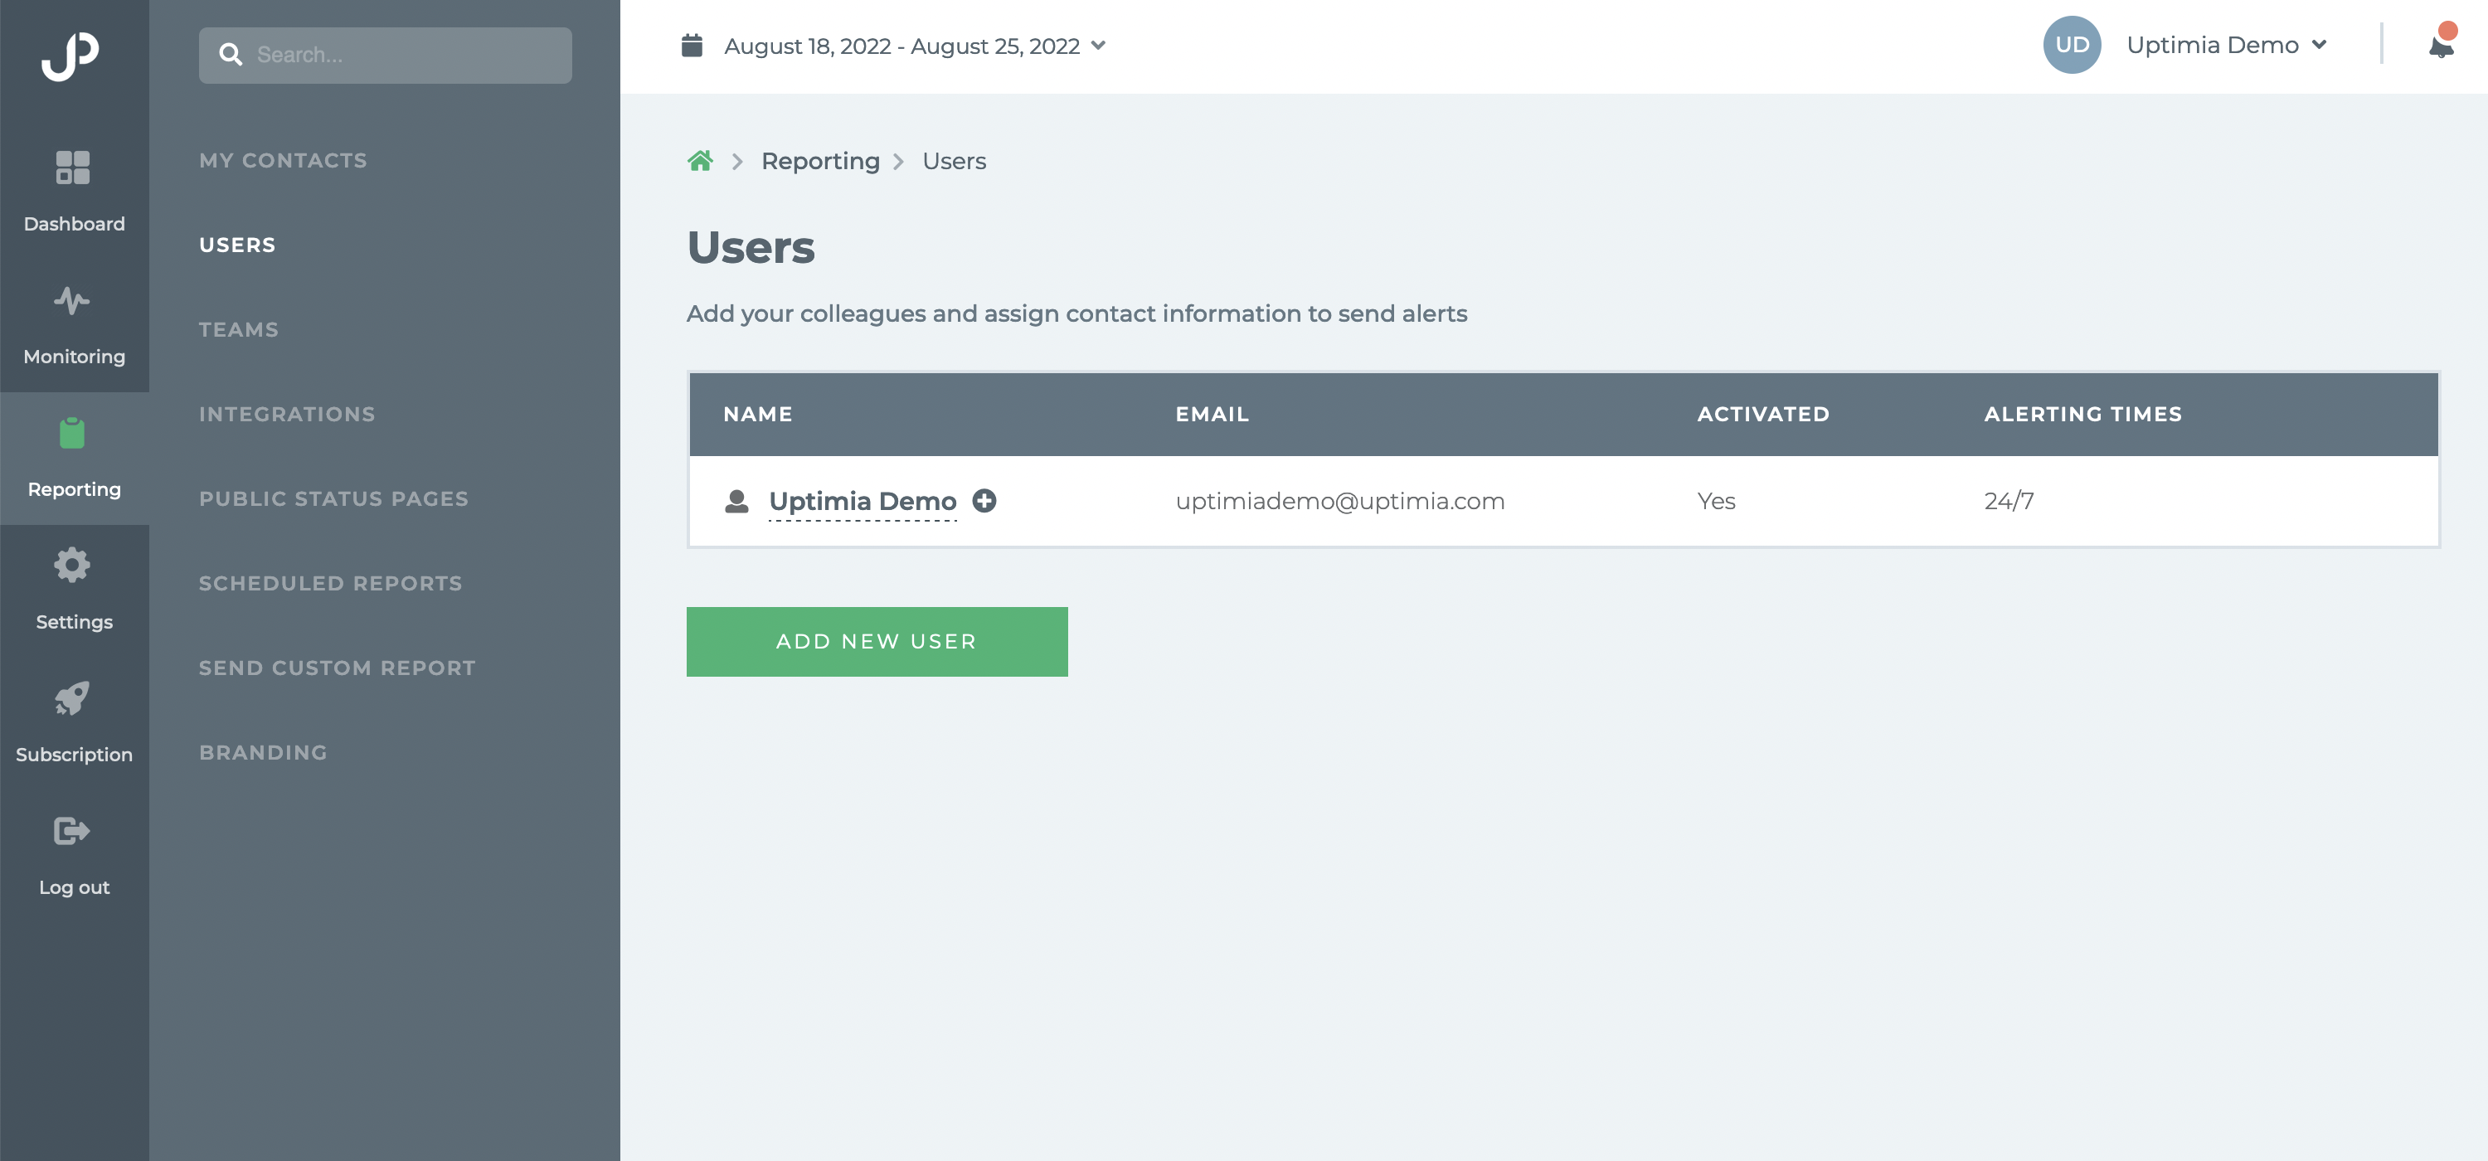Open Public Status Pages menu item
2488x1161 pixels.
click(333, 498)
